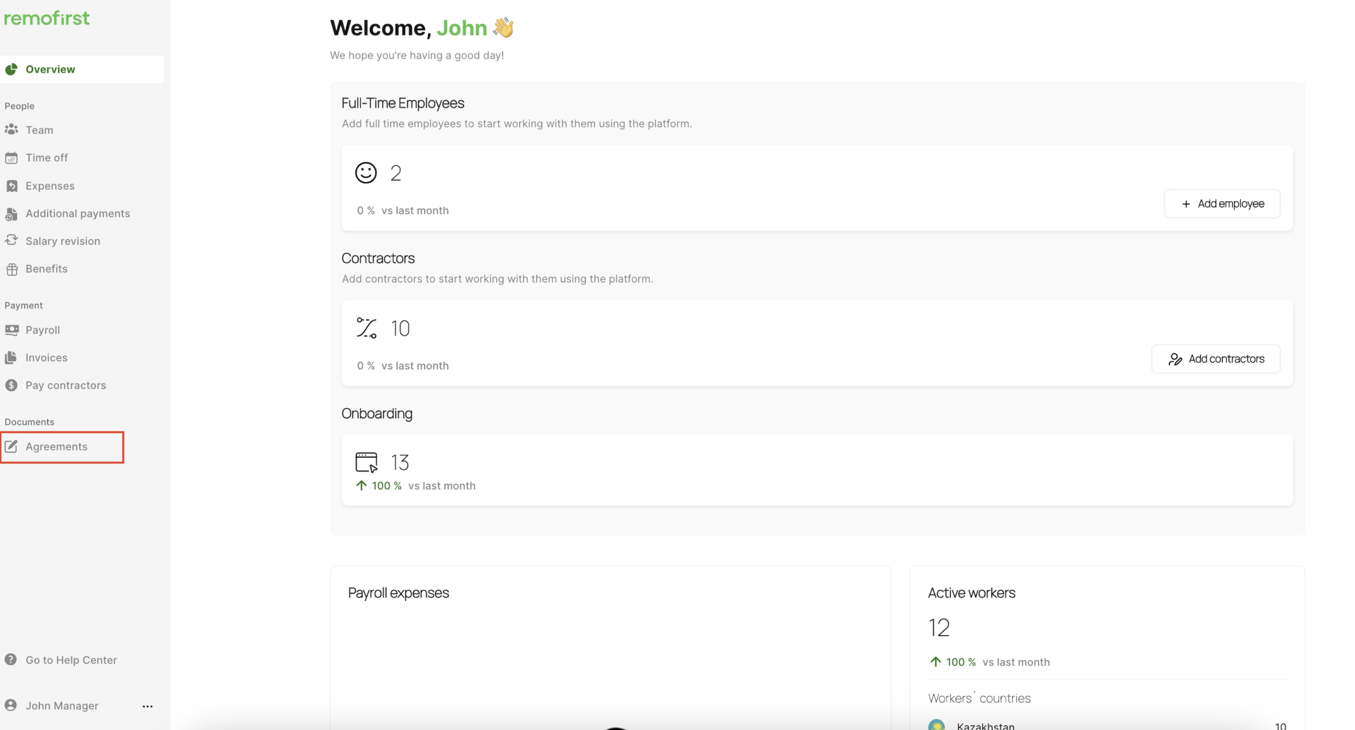Screen dimensions: 1355x730
Task: Click the Agreements pencil icon
Action: pos(11,446)
